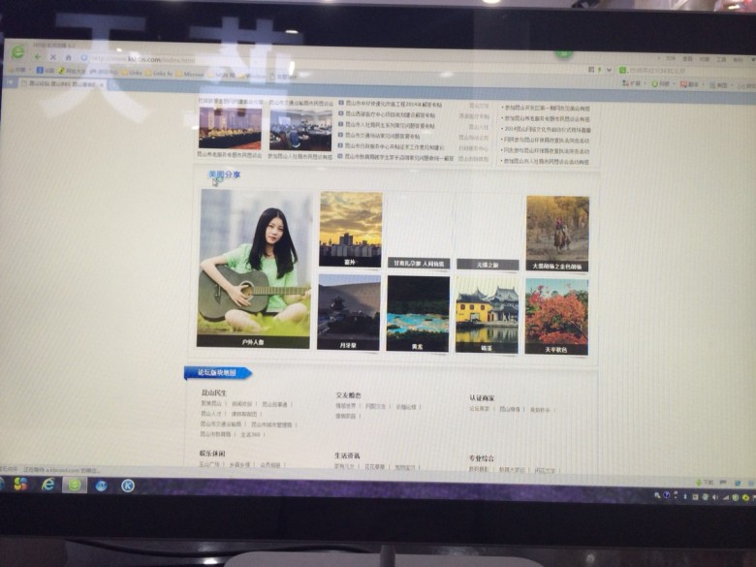Screen dimensions: 756x567
Task: Go to the browser home page icon
Action: pyautogui.click(x=69, y=57)
